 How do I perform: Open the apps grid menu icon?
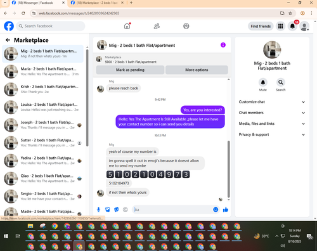(280, 26)
